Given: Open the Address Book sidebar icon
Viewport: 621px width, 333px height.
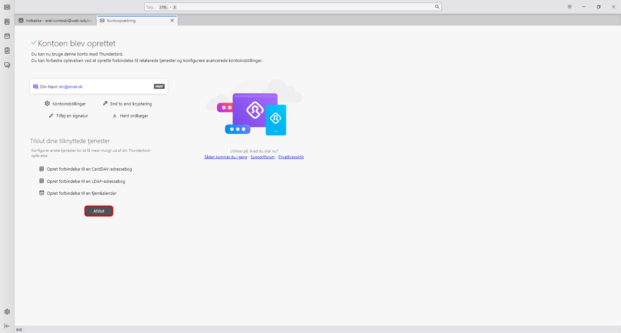Looking at the screenshot, I should pos(7,22).
